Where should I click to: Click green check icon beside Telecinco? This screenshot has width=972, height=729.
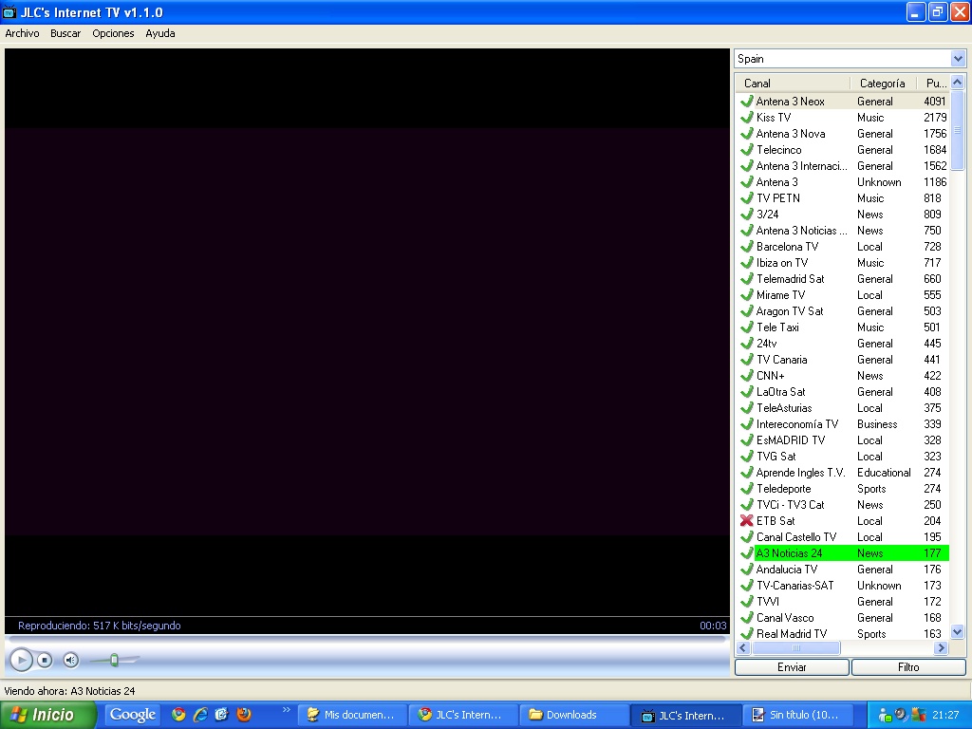click(x=746, y=149)
